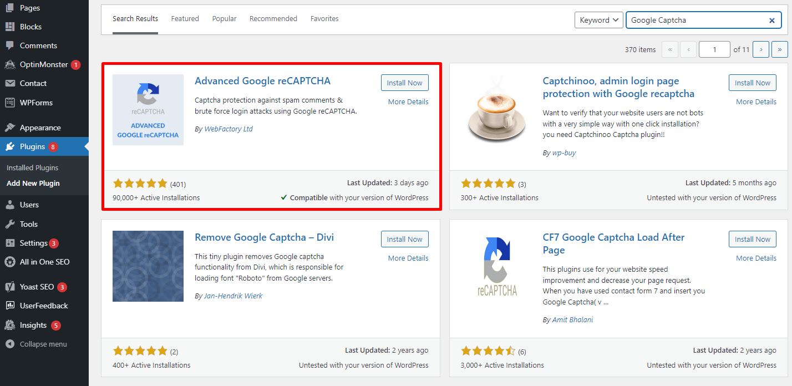Open author WebFactory Ltd link
Screen dimensions: 792x386
pyautogui.click(x=229, y=129)
